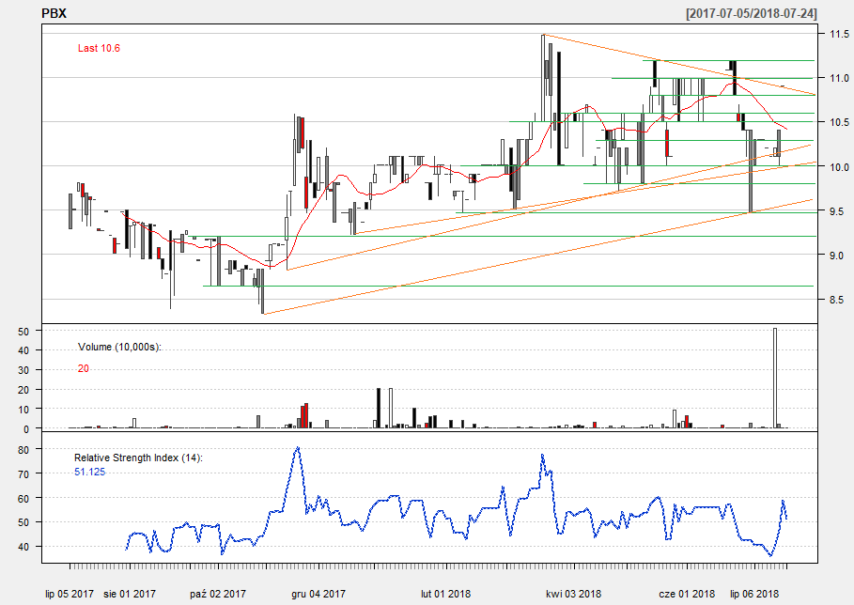Click the RSI peak above 80 in late November 2017
854x605 pixels.
point(297,448)
